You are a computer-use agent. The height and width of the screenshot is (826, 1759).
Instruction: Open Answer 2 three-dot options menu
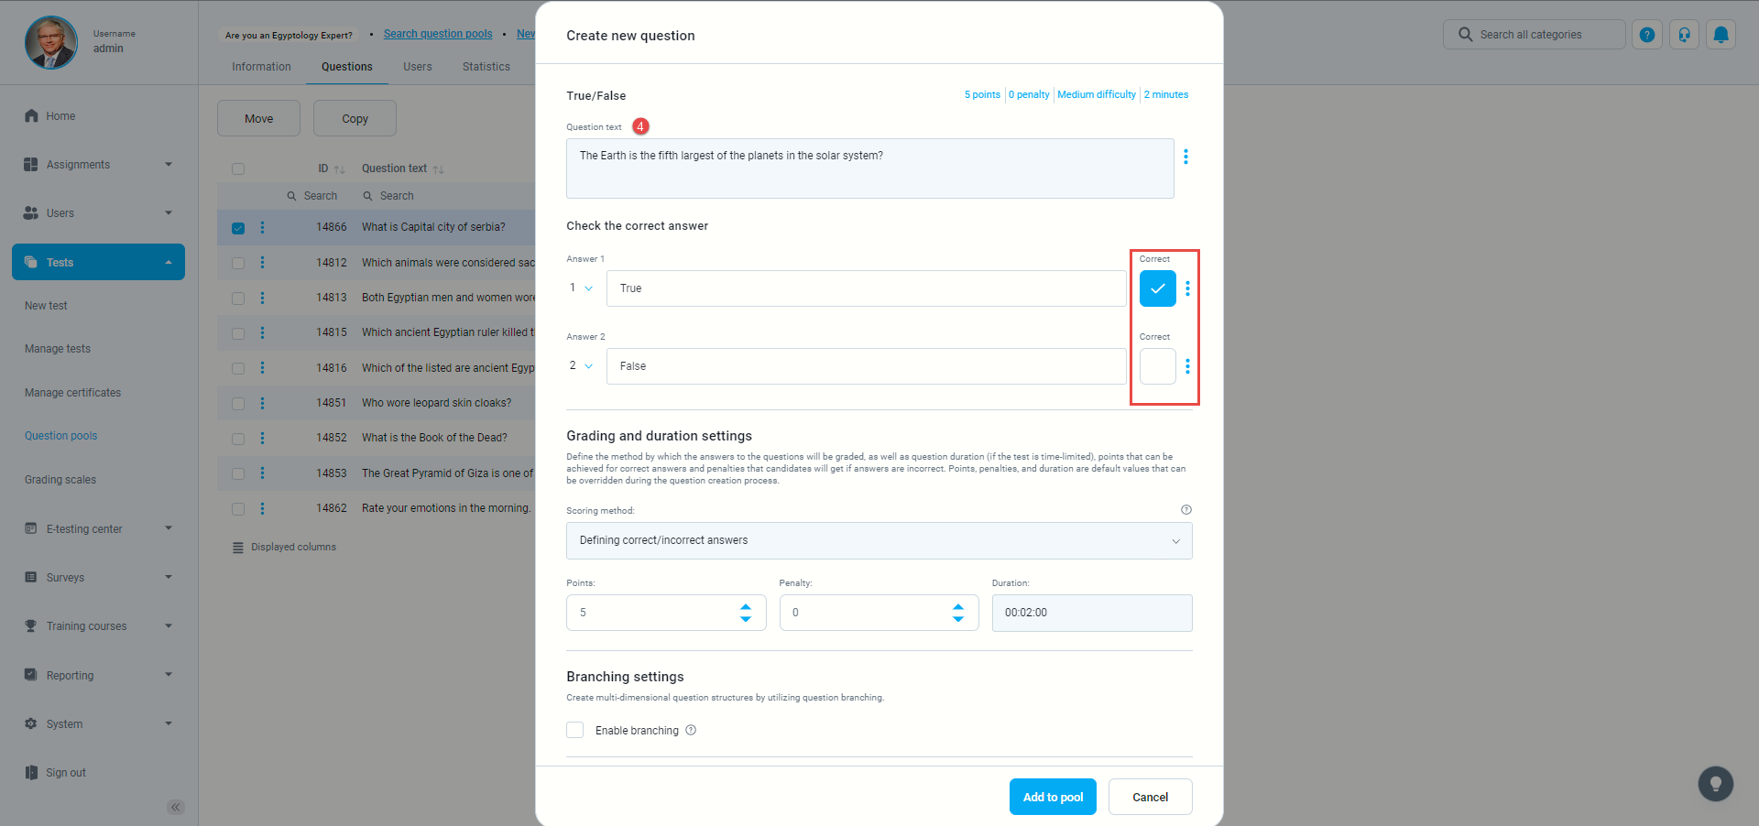[1187, 366]
